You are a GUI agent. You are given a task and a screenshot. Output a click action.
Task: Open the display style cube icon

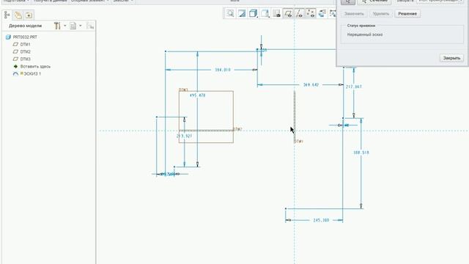coord(253,13)
